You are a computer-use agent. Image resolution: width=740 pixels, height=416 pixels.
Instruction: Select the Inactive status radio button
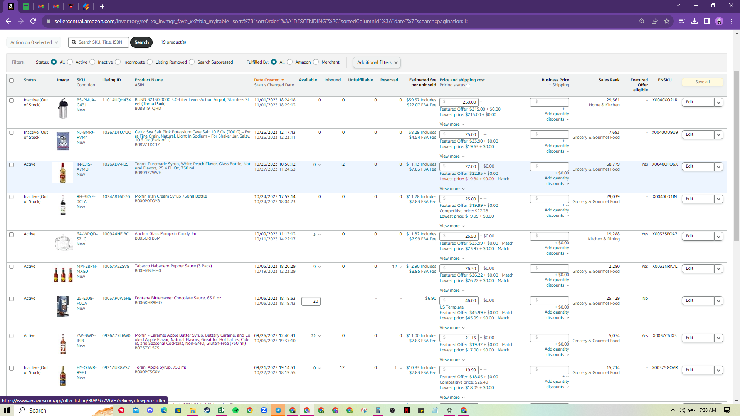click(92, 62)
